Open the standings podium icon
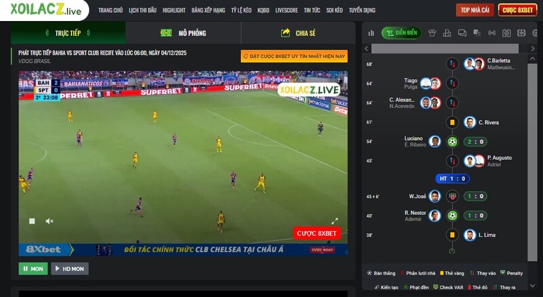Viewport: 543px width, 297px height. (x=447, y=33)
